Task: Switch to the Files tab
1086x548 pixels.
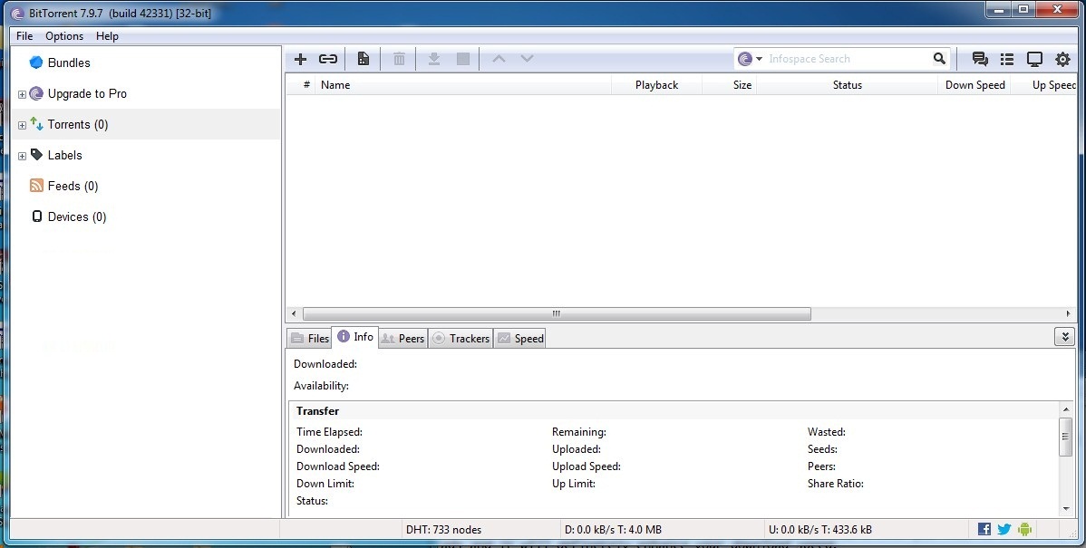Action: 310,339
